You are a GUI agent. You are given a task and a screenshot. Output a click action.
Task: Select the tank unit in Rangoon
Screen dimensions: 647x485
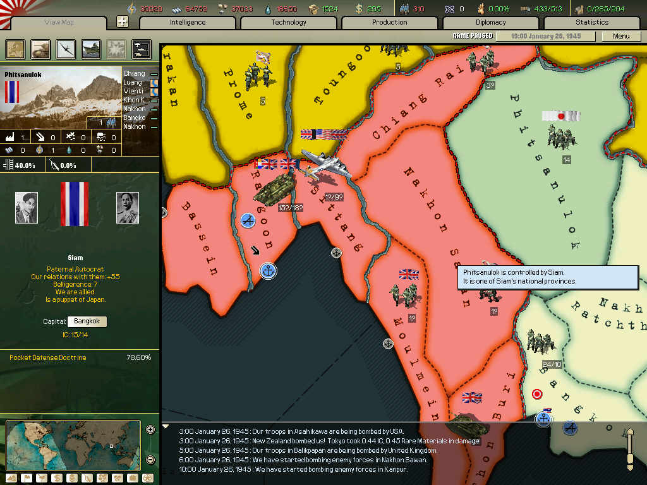tap(275, 188)
